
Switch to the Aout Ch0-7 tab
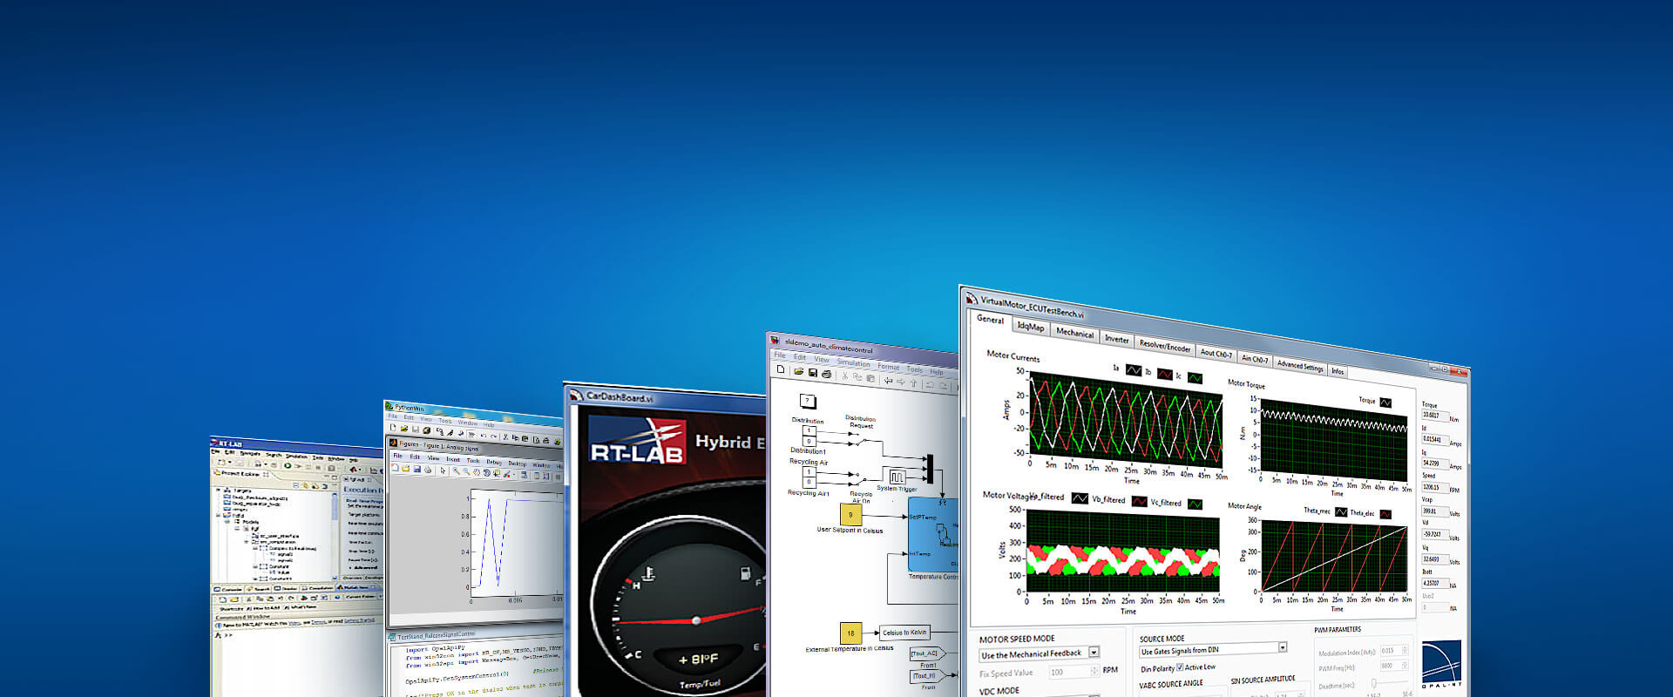[x=1216, y=353]
